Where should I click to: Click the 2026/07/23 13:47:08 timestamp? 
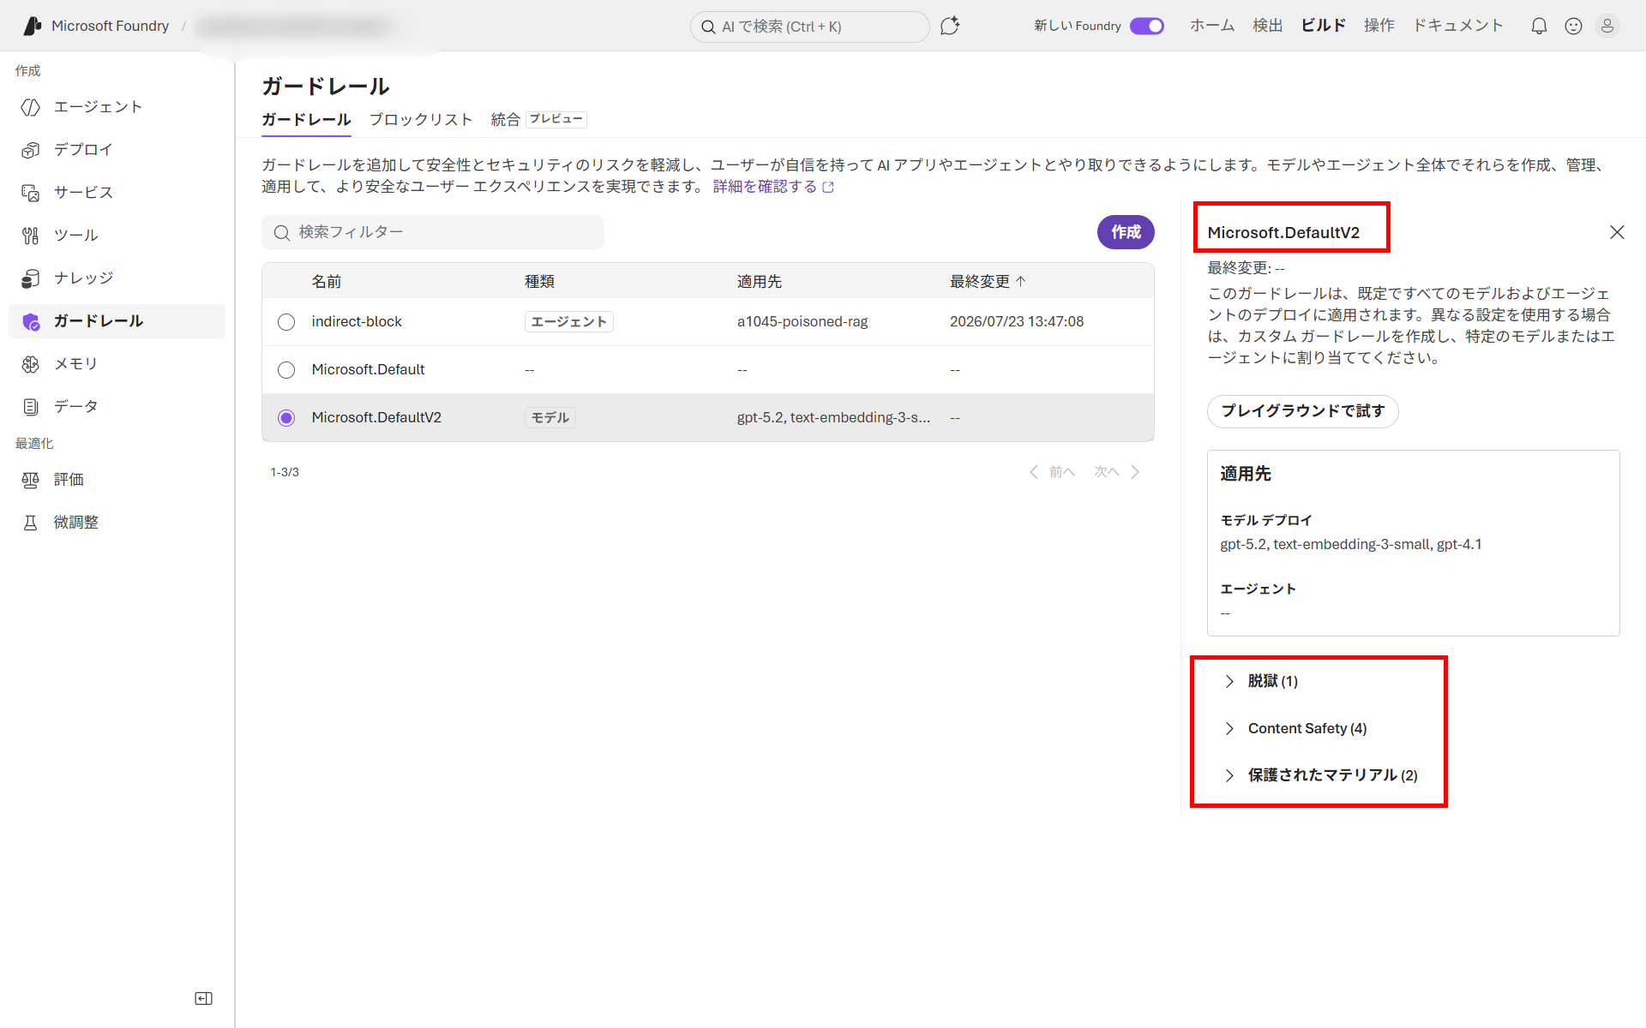pos(1017,322)
